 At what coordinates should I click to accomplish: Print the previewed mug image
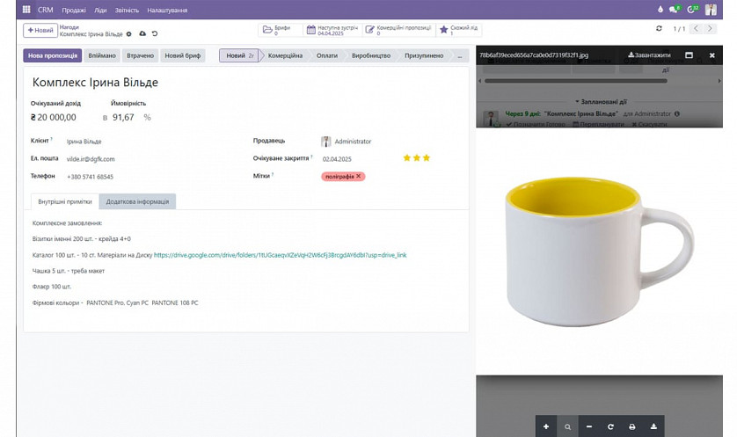[x=631, y=426]
